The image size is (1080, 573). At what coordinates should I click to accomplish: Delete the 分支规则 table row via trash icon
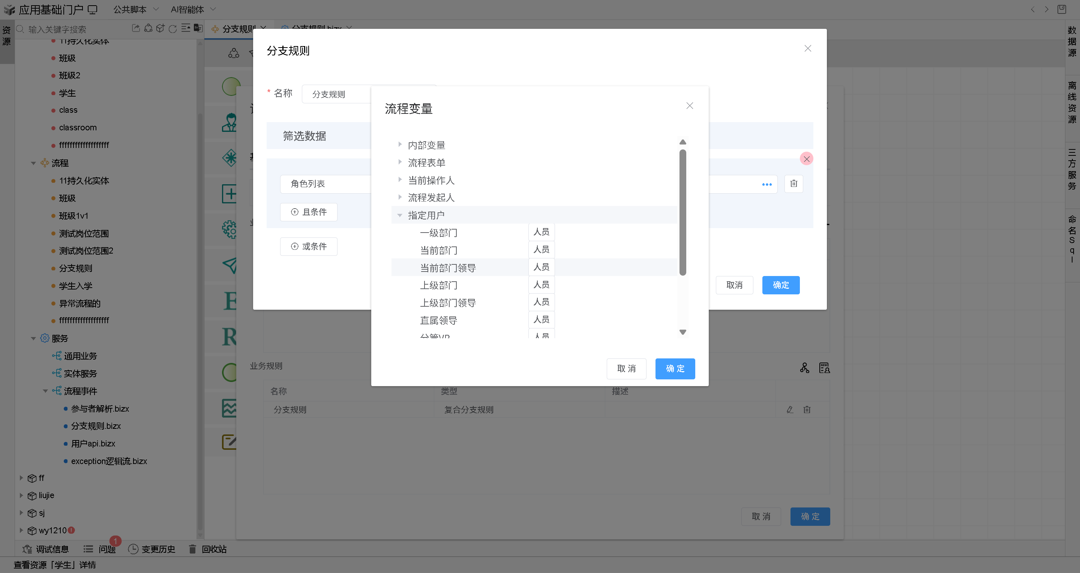(x=807, y=410)
